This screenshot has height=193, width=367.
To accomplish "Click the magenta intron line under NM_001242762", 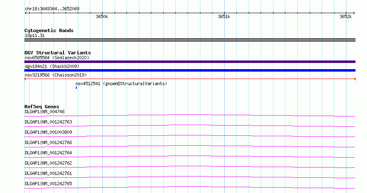I will coord(190,166).
